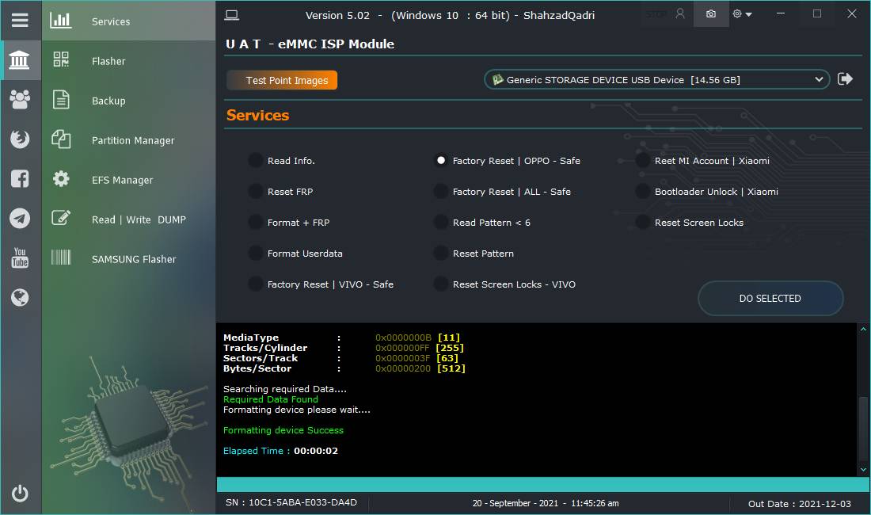
Task: Open the Partition Manager menu item
Action: click(x=129, y=140)
